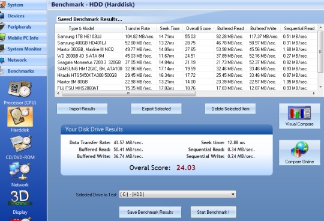Open the Benchmarks menu section

point(23,71)
